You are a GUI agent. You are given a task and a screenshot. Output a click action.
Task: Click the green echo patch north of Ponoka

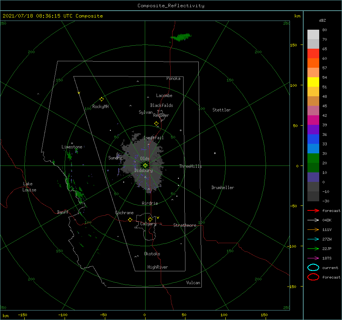coord(180,37)
